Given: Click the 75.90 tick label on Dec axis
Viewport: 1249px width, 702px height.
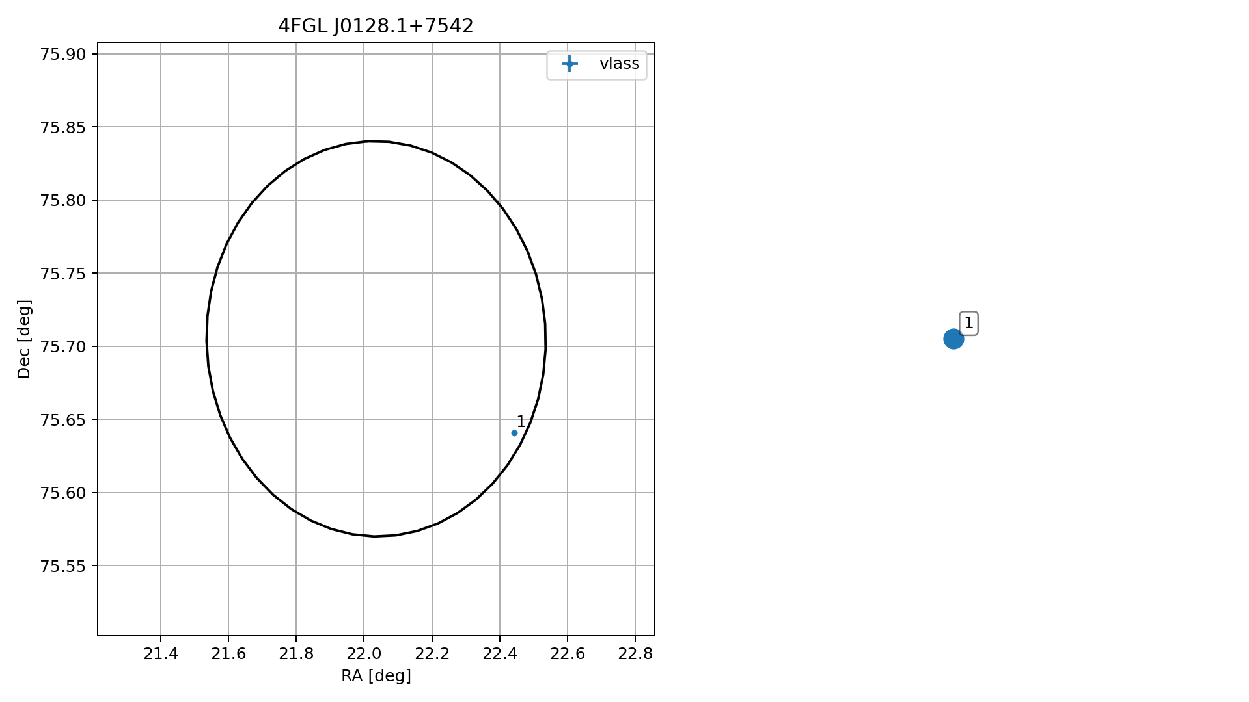Looking at the screenshot, I should [63, 54].
